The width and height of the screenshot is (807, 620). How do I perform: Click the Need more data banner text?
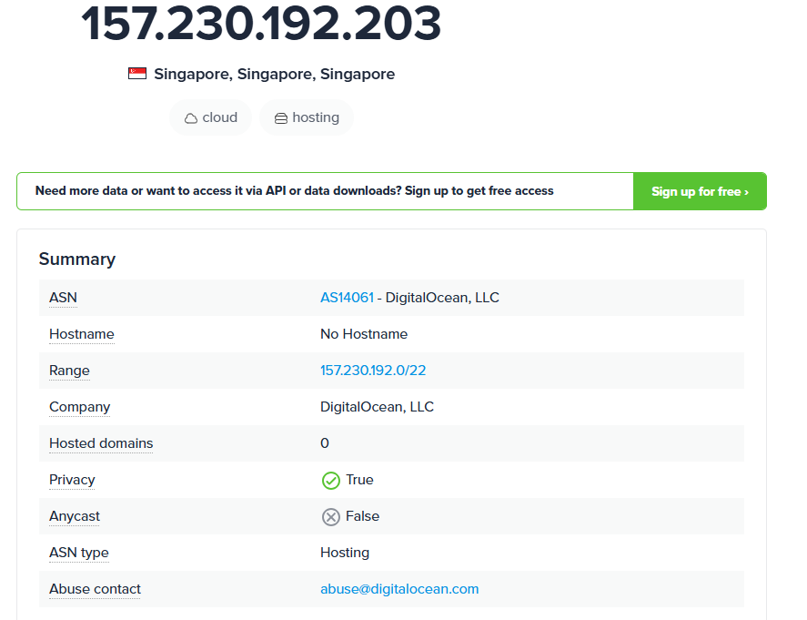tap(295, 191)
